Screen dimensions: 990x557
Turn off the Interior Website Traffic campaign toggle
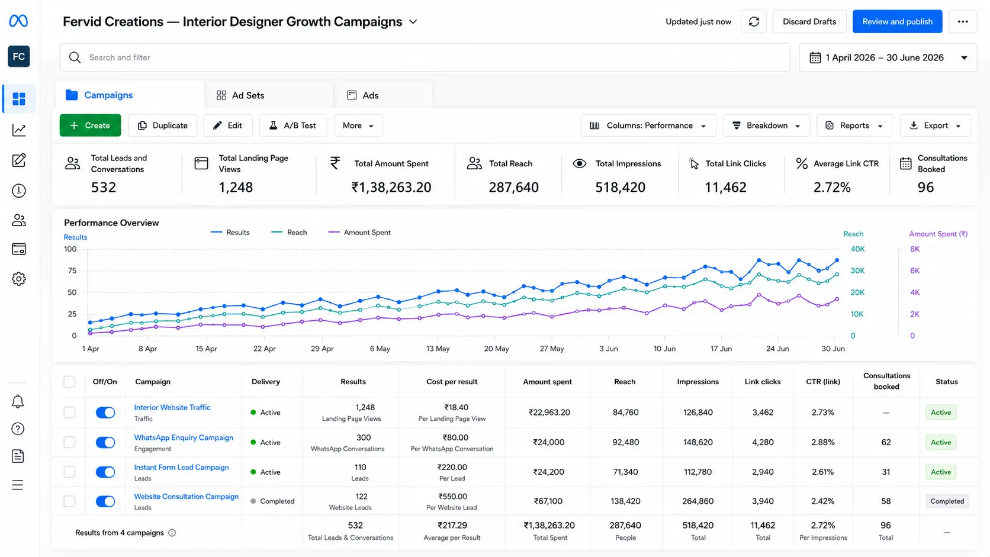[105, 413]
